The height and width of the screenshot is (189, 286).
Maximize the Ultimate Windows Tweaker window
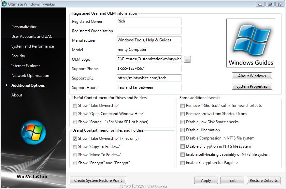(270, 4)
